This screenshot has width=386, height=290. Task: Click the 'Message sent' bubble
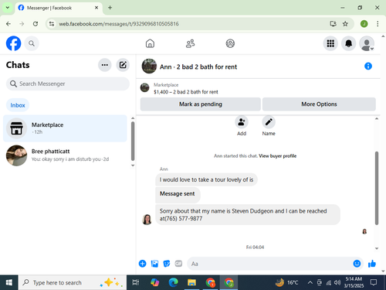pos(178,195)
